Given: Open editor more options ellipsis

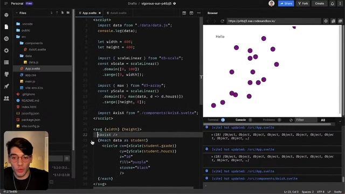Looking at the screenshot, I should coord(199,13).
